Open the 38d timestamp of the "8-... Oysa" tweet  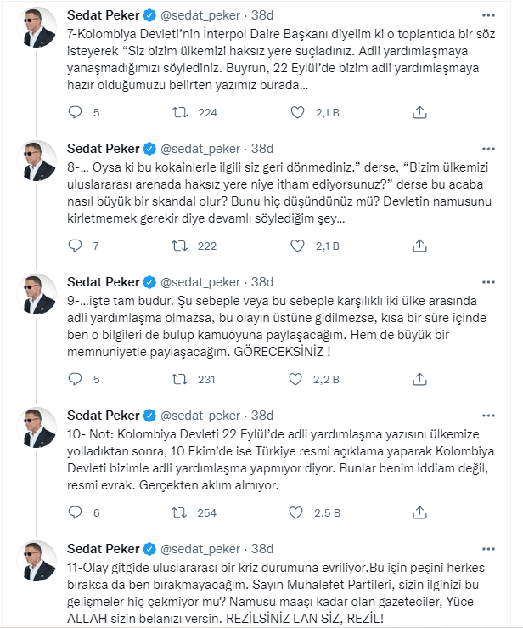(263, 149)
